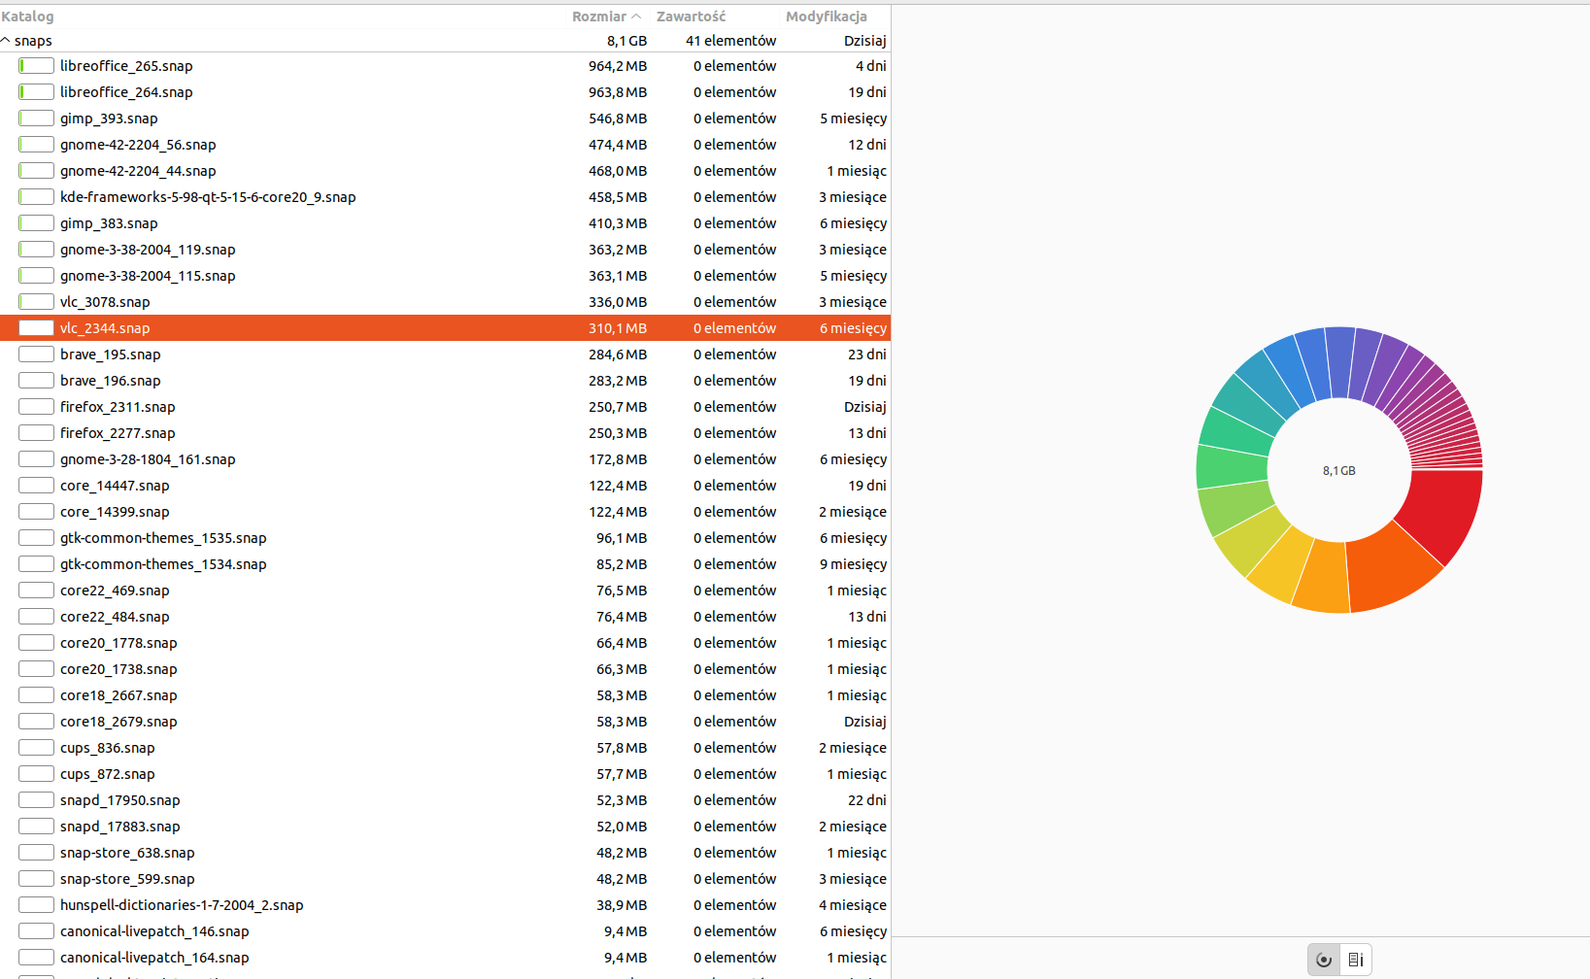Select core_14447.snap
Viewport: 1590px width, 979px height.
(445, 486)
